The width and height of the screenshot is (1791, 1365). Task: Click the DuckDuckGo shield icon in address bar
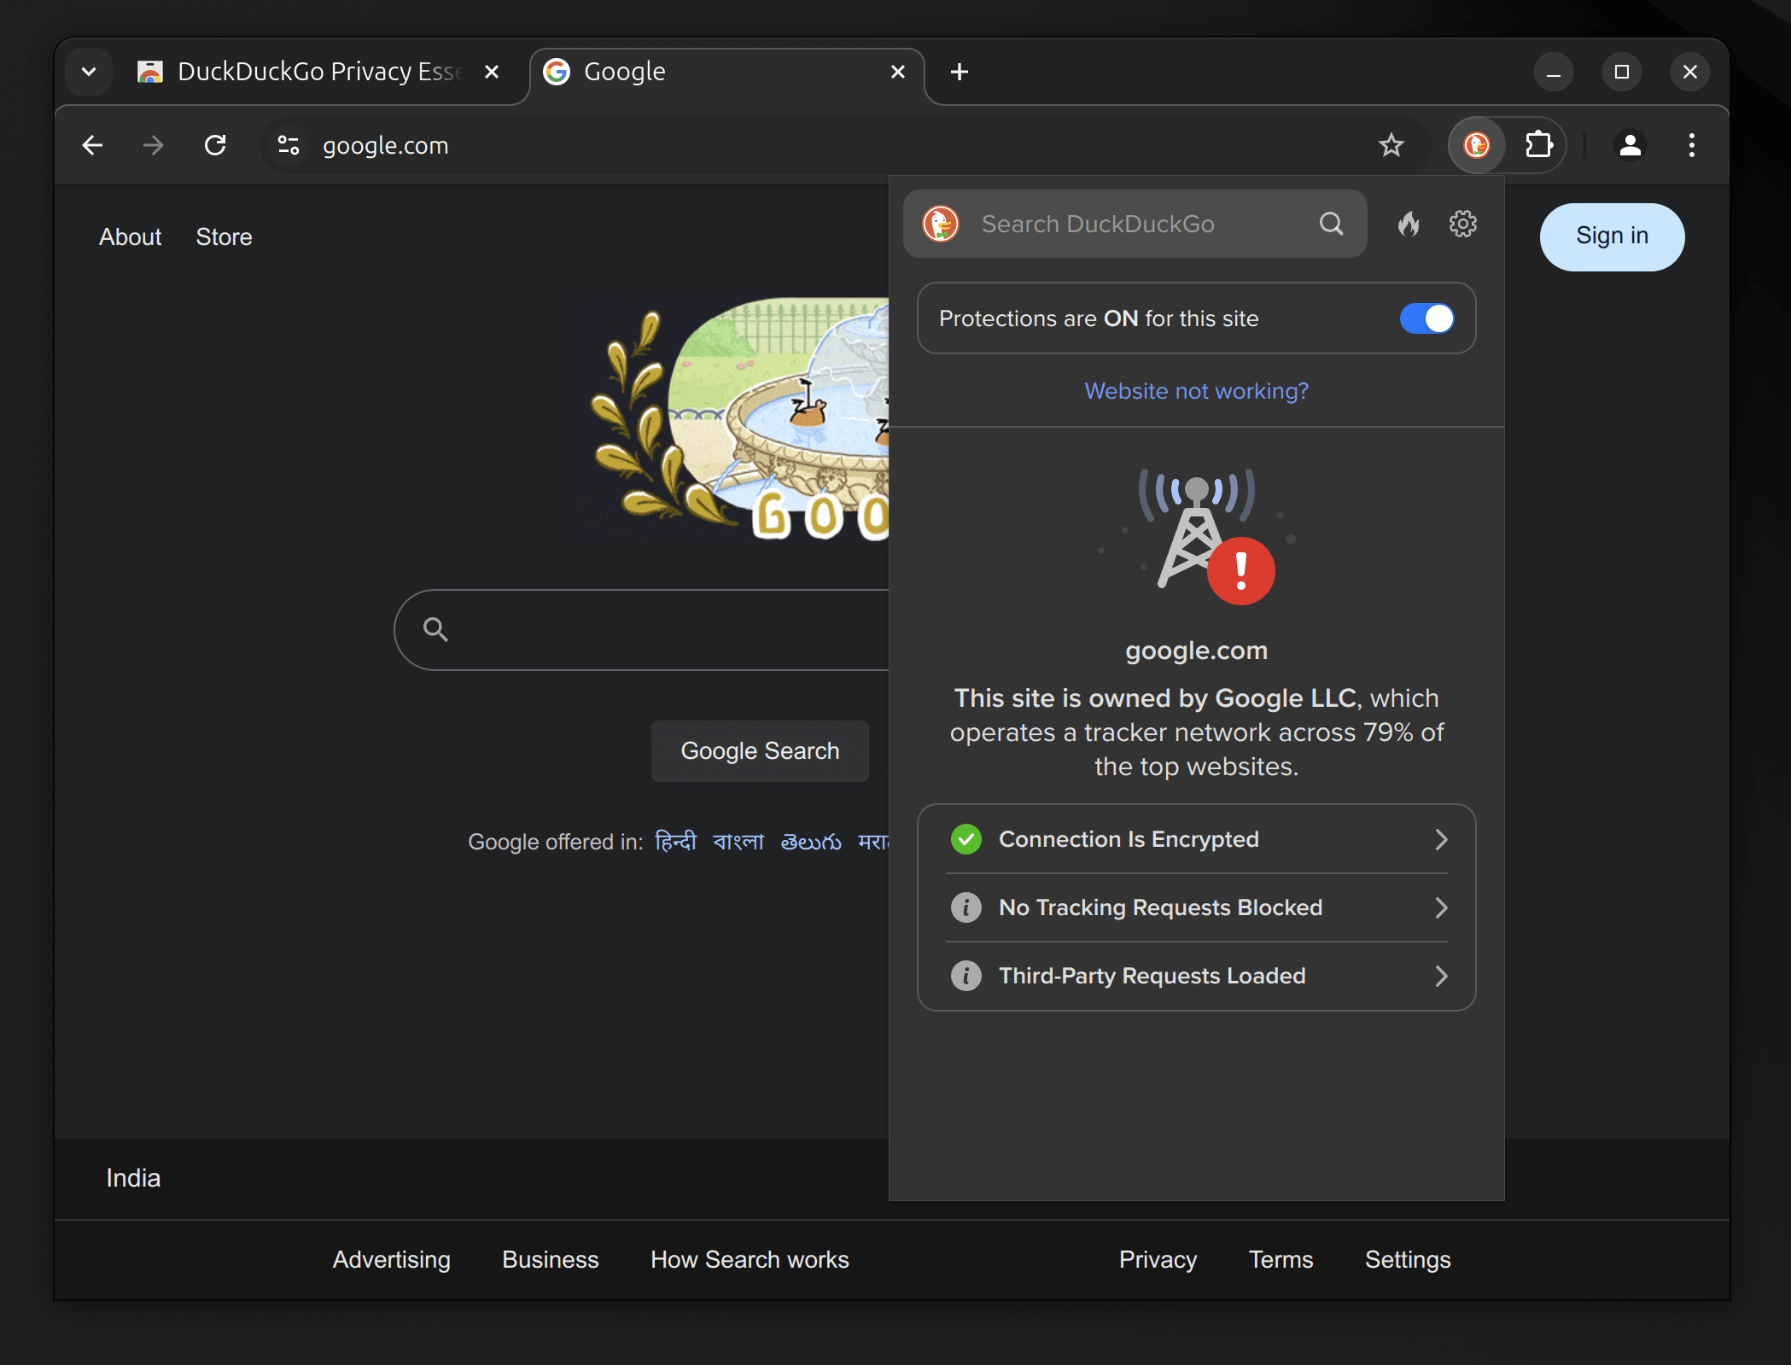pos(1477,143)
